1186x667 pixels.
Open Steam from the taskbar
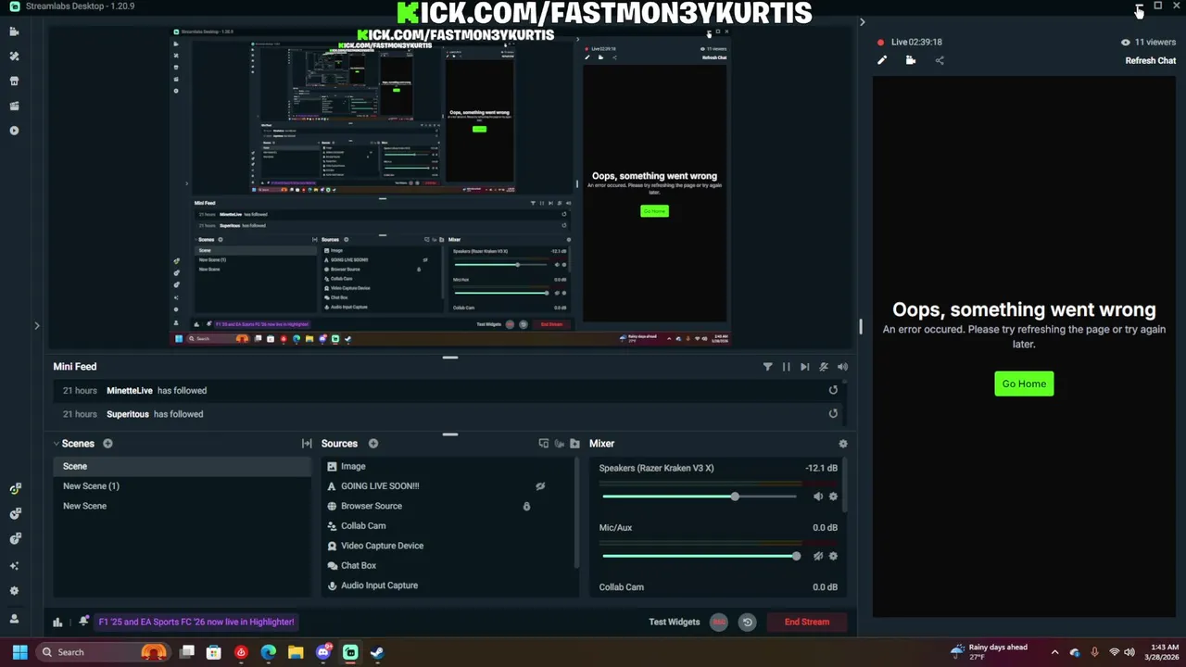tap(377, 652)
